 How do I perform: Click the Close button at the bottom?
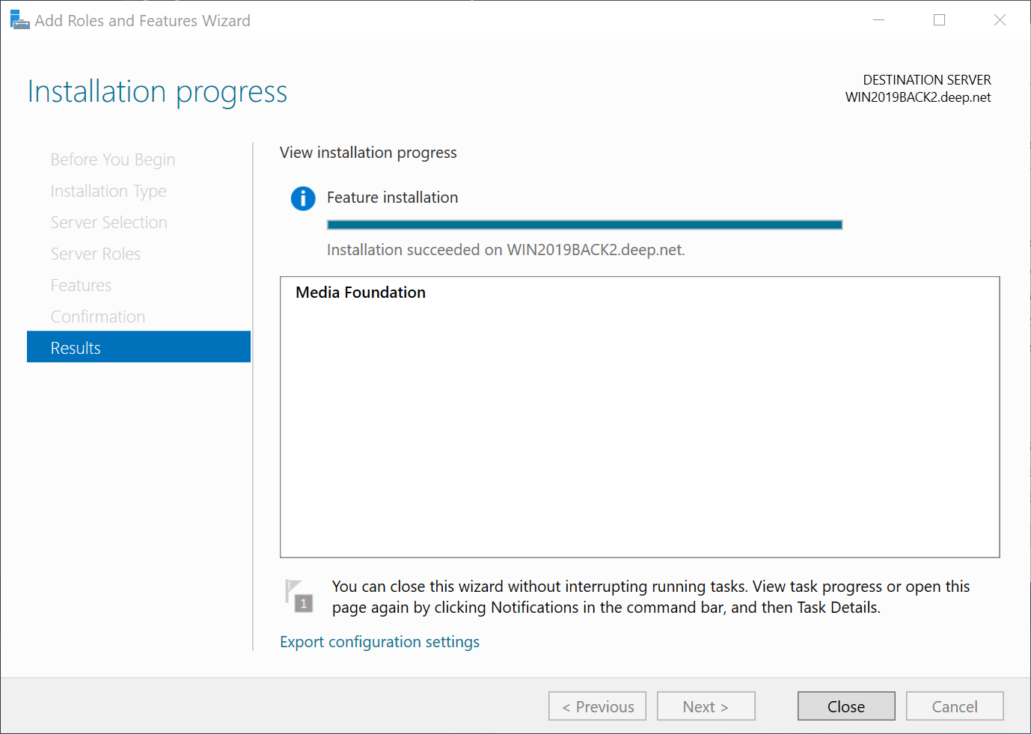[845, 706]
